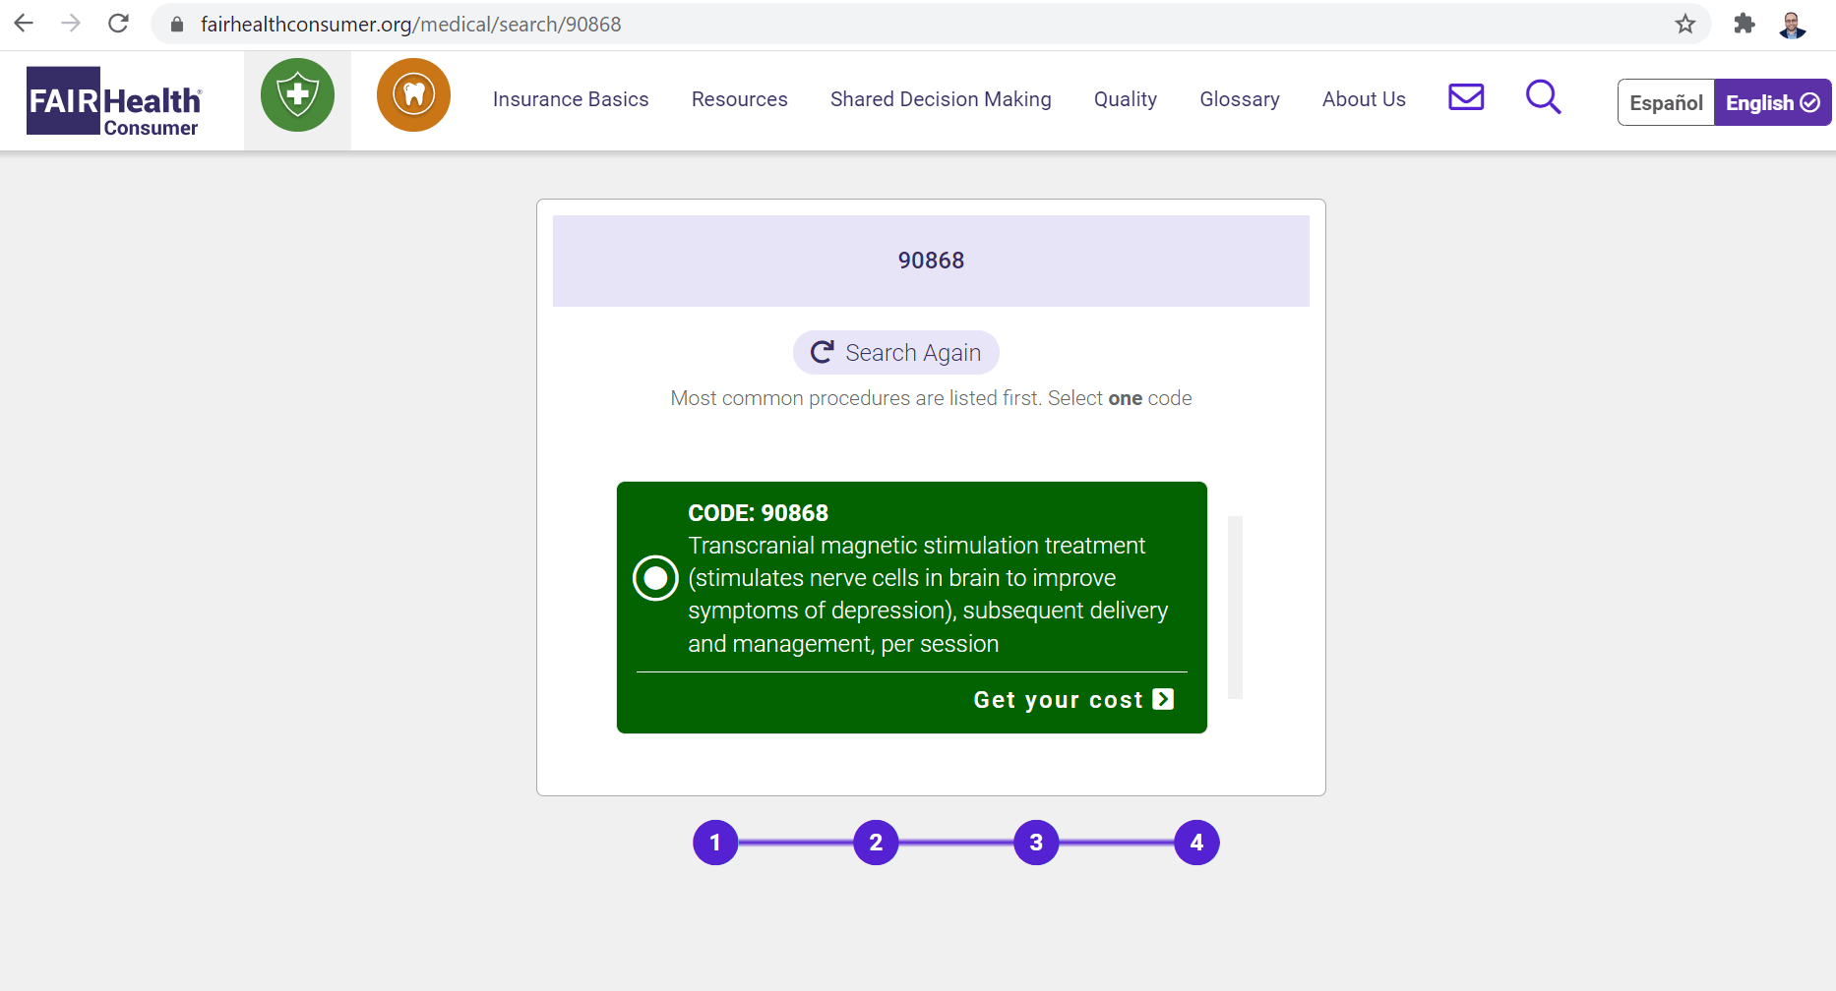Click the green medical shield icon
This screenshot has width=1836, height=991.
pos(297,95)
